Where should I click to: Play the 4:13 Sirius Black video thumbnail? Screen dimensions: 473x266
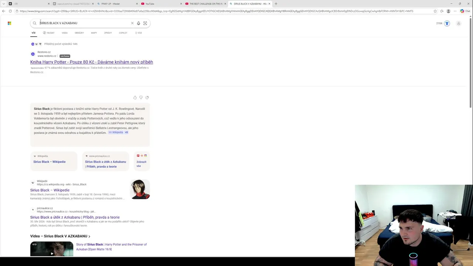point(52,249)
